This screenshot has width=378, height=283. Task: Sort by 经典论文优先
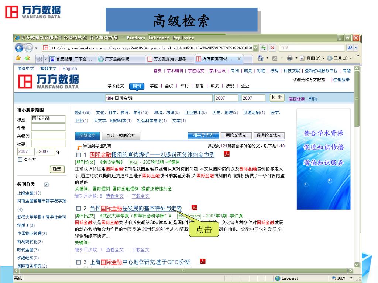[x=269, y=136]
